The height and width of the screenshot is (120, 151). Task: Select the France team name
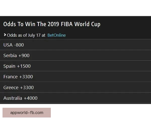(11, 77)
